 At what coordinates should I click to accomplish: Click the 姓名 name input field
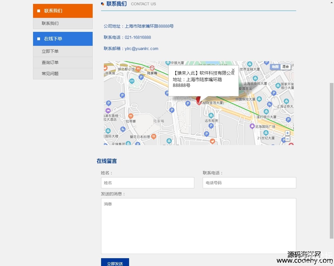pos(148,183)
